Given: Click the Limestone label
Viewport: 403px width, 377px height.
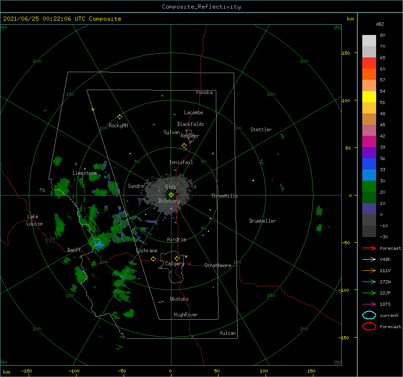Looking at the screenshot, I should 85,173.
